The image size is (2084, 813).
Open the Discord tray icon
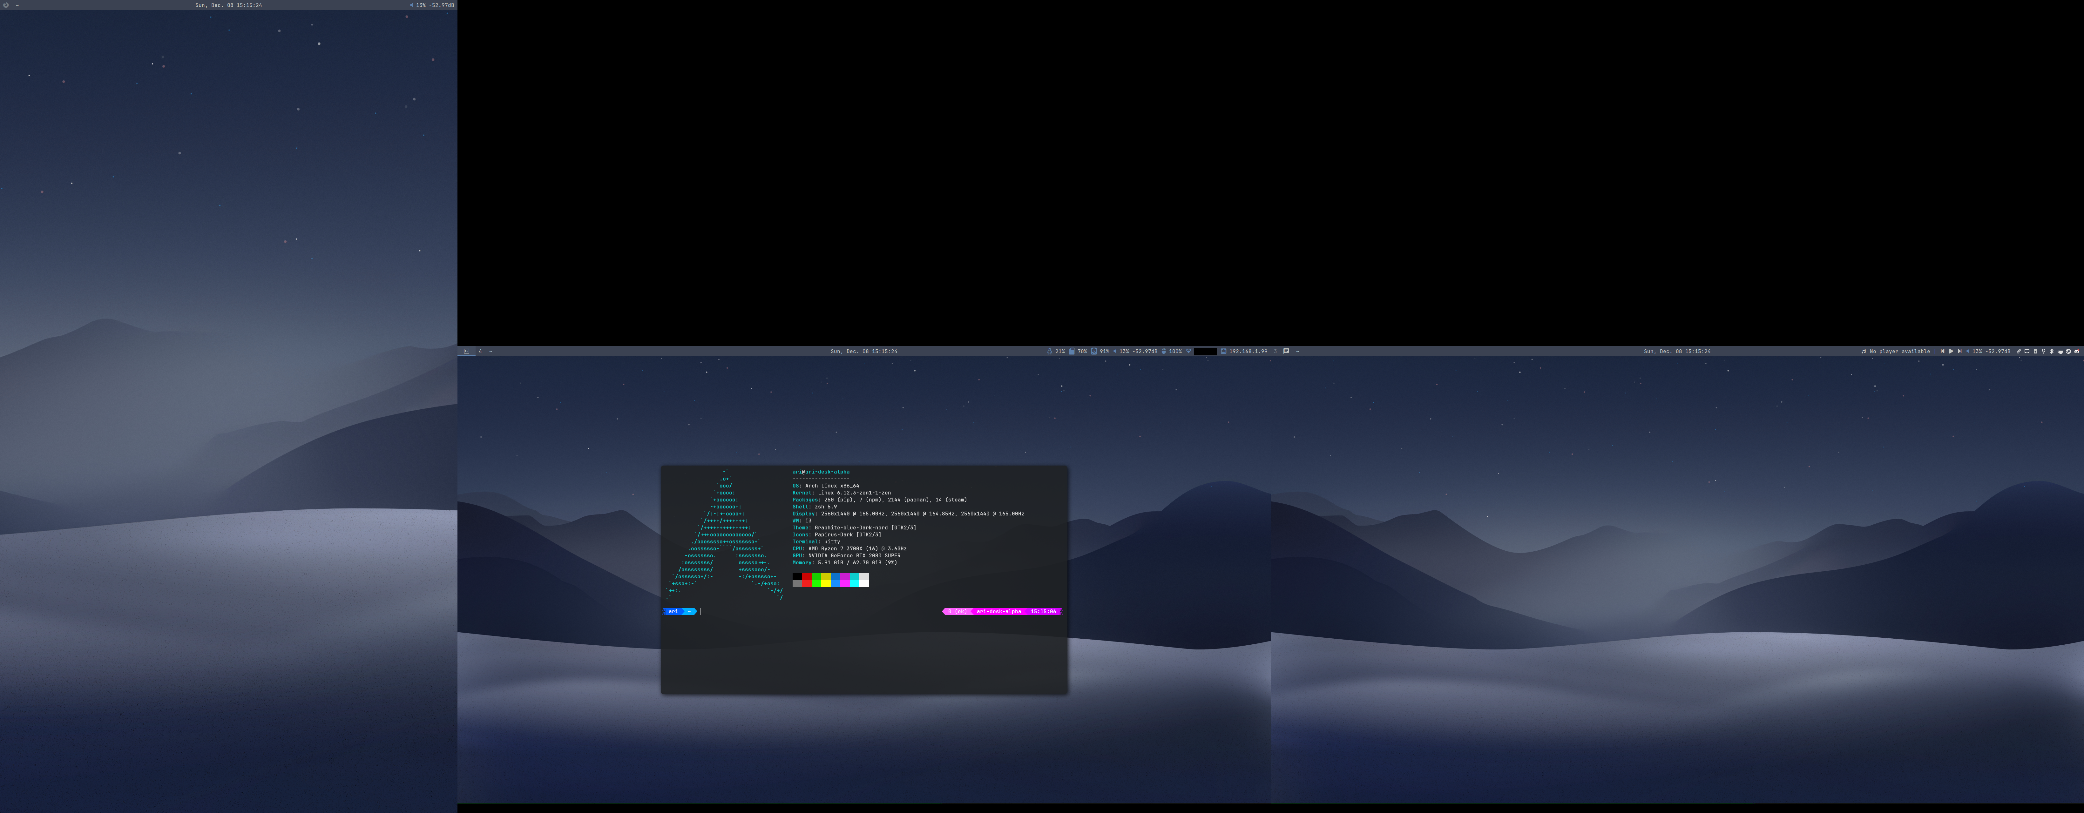tap(2077, 351)
